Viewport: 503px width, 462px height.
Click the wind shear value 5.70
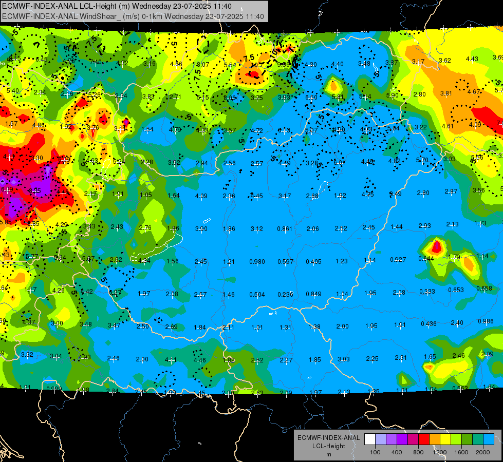pos(422,160)
